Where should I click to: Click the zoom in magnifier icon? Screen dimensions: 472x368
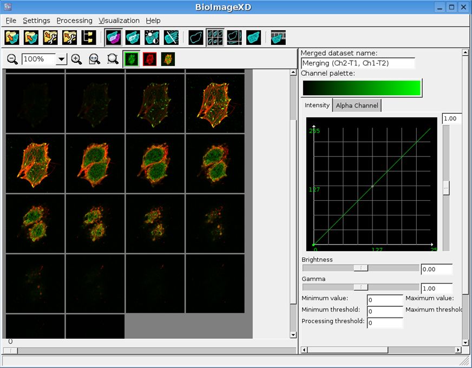[76, 59]
